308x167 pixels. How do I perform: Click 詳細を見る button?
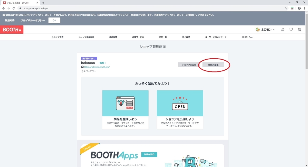coord(149,154)
